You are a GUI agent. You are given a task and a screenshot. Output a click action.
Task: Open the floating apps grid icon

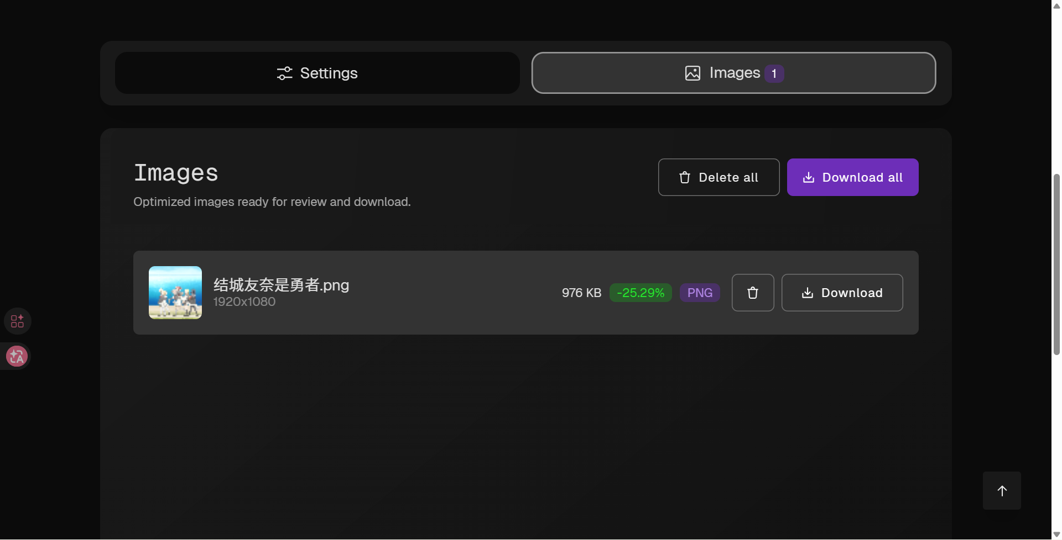[x=17, y=321]
